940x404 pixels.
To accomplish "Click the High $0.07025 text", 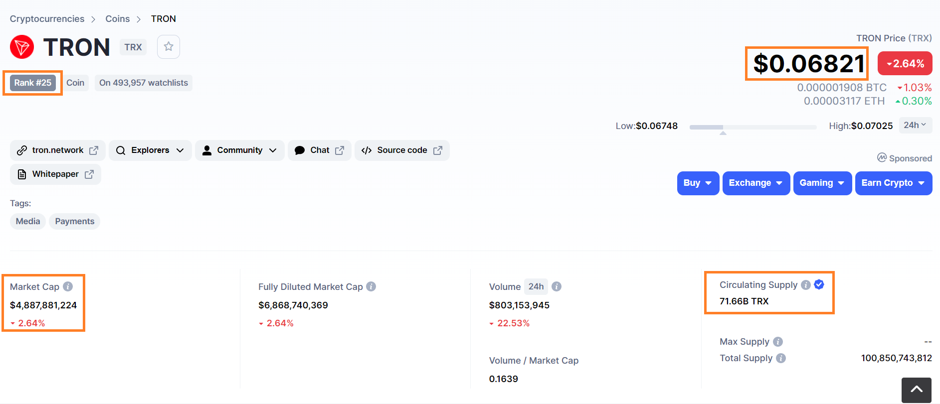I will click(861, 126).
